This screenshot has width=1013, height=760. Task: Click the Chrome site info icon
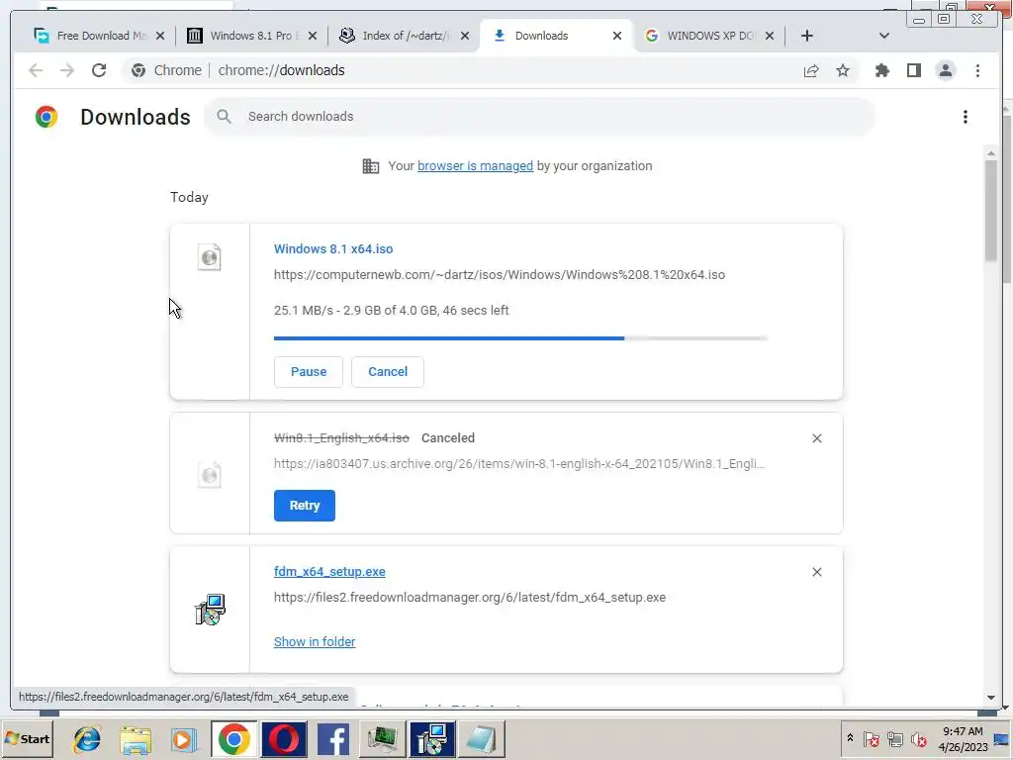(138, 70)
